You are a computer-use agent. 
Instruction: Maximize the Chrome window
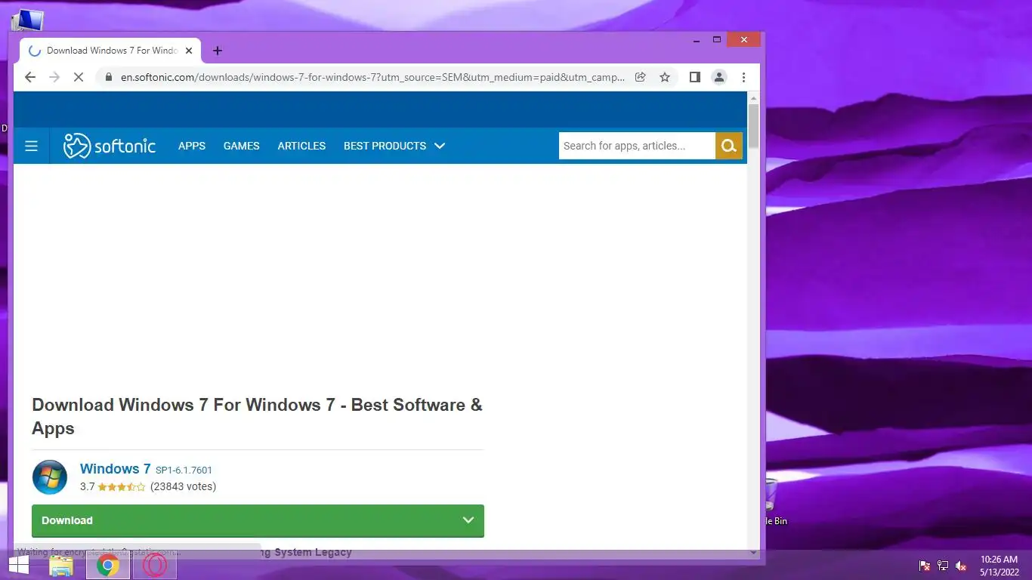tap(717, 40)
